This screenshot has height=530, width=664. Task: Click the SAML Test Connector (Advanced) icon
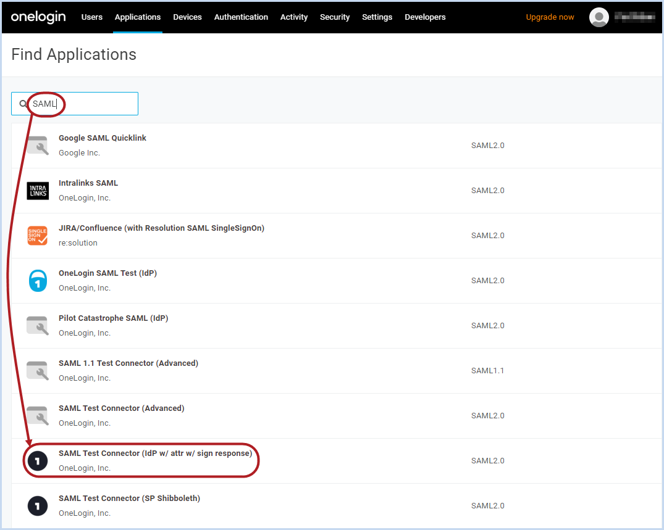click(38, 416)
